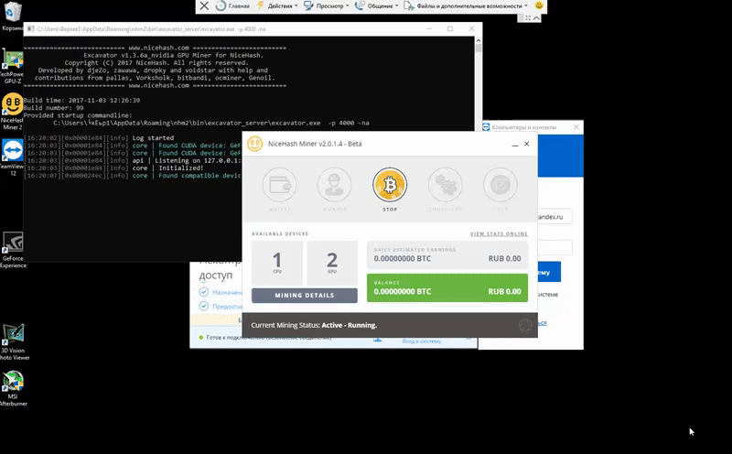732x454 pixels.
Task: Select the GPU device tile showing 2
Action: [332, 263]
